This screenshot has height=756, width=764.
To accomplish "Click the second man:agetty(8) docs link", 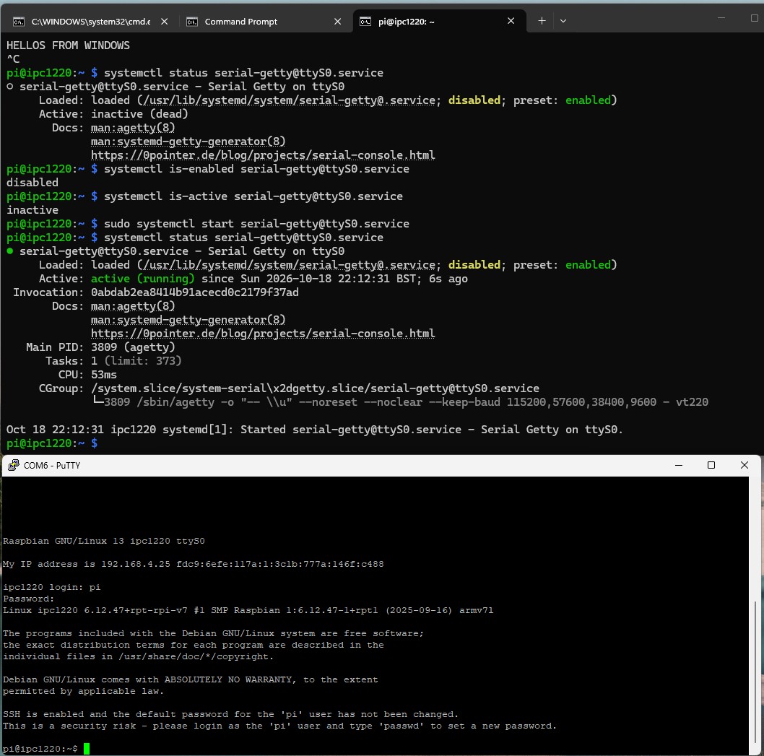I will (133, 306).
